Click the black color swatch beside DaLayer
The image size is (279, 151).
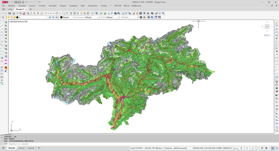[61, 17]
